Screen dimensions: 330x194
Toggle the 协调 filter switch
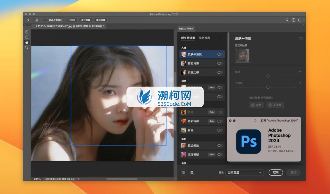[220, 112]
